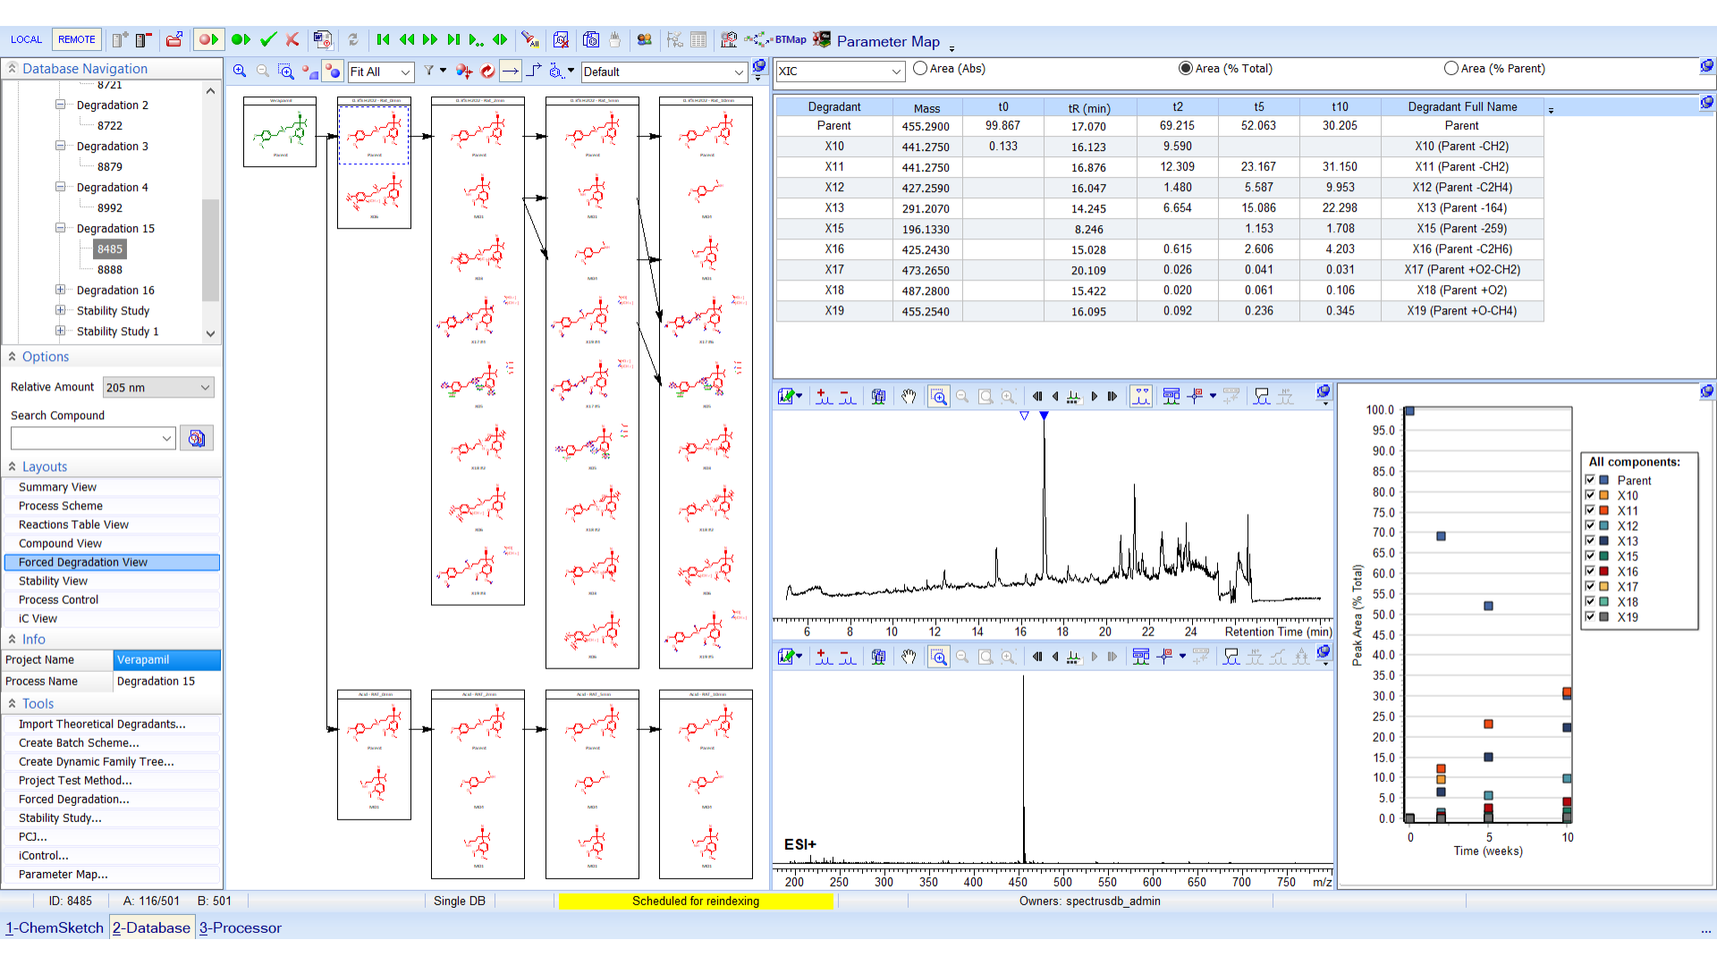Uncheck X13 component in legend

point(1590,541)
